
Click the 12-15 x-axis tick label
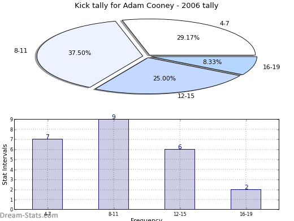(x=180, y=214)
